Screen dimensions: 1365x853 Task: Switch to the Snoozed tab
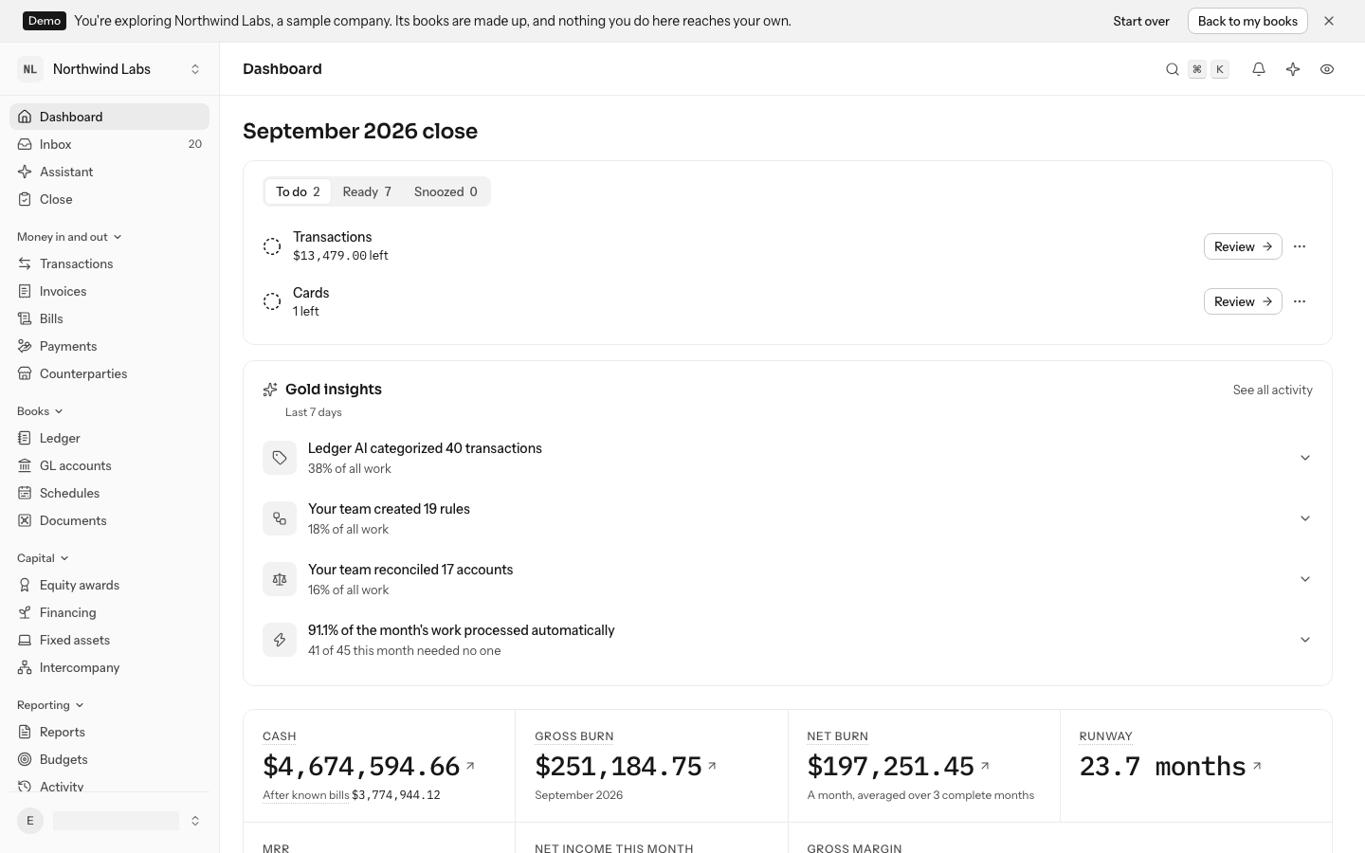click(x=446, y=191)
